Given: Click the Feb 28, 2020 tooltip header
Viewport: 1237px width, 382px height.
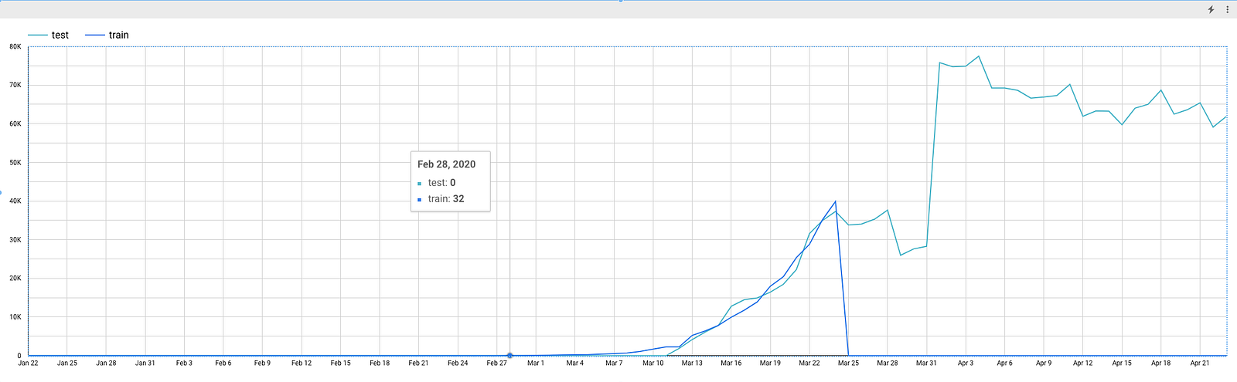Looking at the screenshot, I should [x=446, y=164].
